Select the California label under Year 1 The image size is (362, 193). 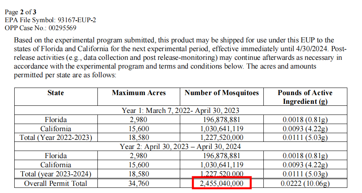pyautogui.click(x=55, y=129)
